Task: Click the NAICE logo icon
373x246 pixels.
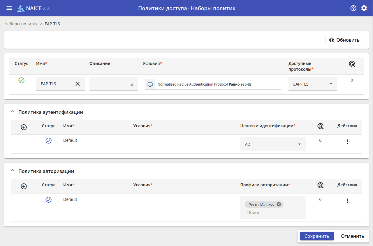Action: (x=20, y=8)
